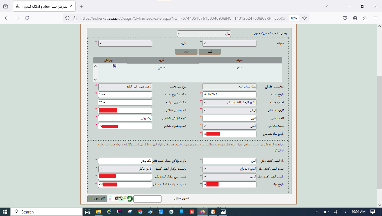Show site security lock details
The height and width of the screenshot is (216, 382).
tap(75, 18)
